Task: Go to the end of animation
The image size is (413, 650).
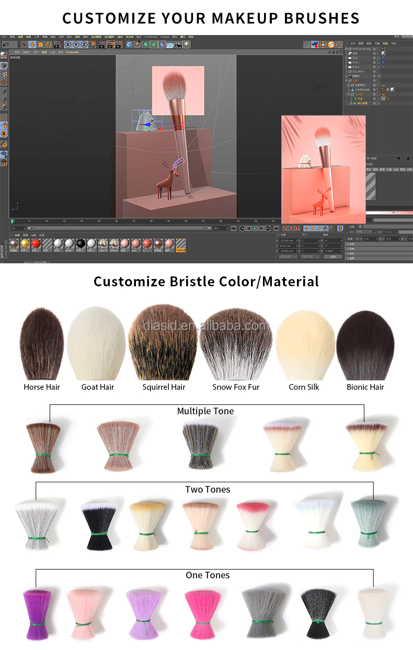Action: pyautogui.click(x=276, y=228)
